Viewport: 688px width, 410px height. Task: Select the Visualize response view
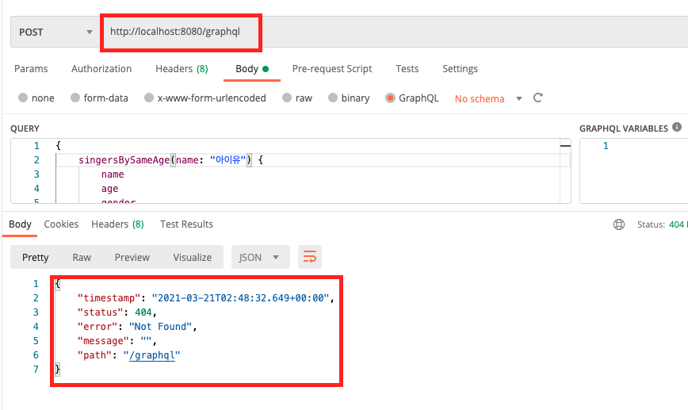(x=192, y=257)
